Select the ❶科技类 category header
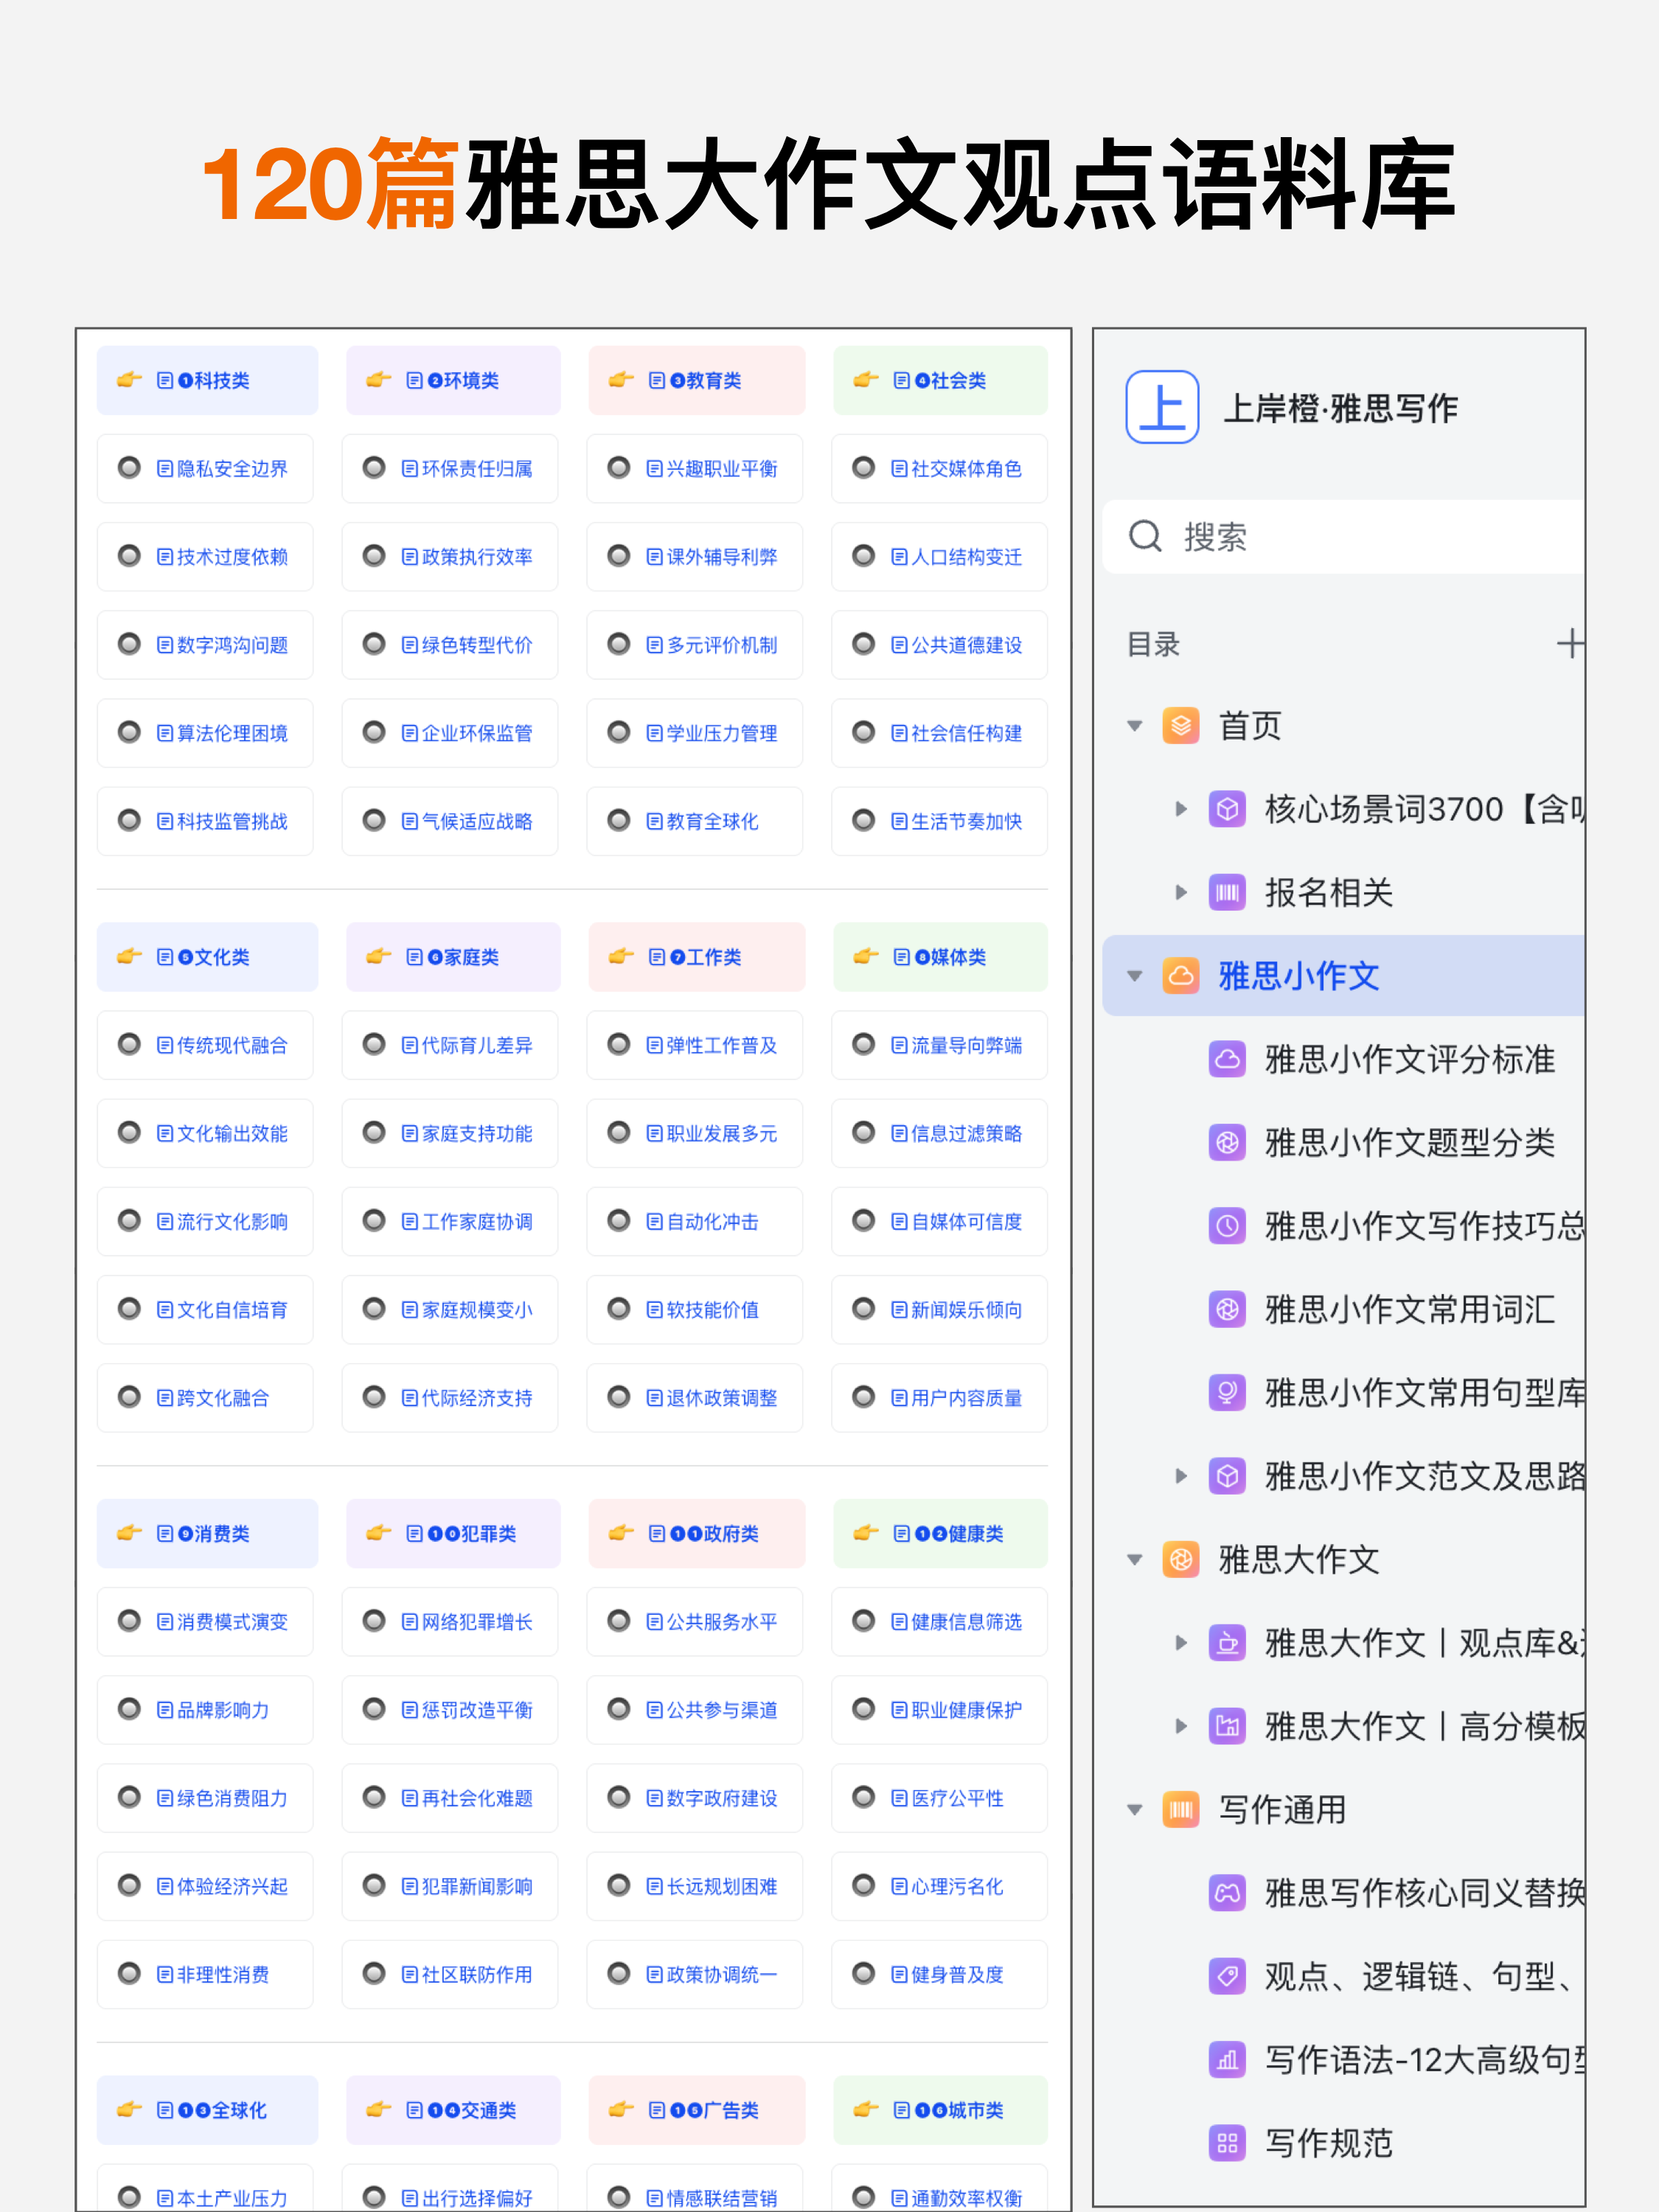 (x=207, y=380)
